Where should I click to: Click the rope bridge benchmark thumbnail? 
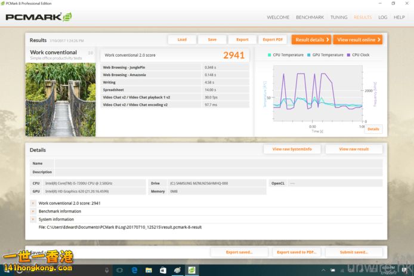(60, 99)
